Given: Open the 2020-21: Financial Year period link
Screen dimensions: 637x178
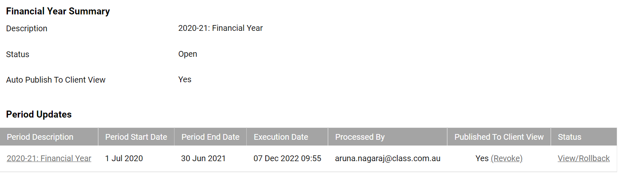Looking at the screenshot, I should pos(49,158).
